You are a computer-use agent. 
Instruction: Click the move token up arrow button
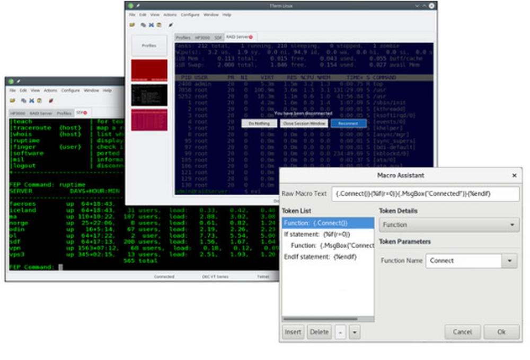340,332
